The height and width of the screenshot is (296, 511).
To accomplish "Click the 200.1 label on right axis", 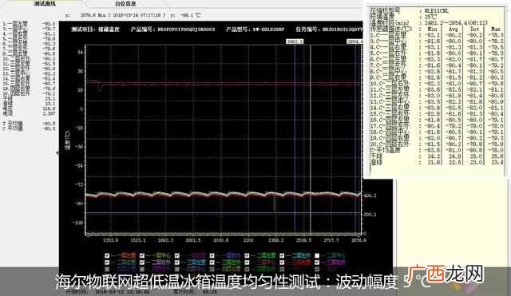I will click(370, 215).
